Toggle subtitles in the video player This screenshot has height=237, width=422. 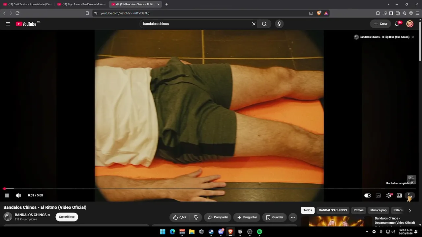pyautogui.click(x=378, y=196)
